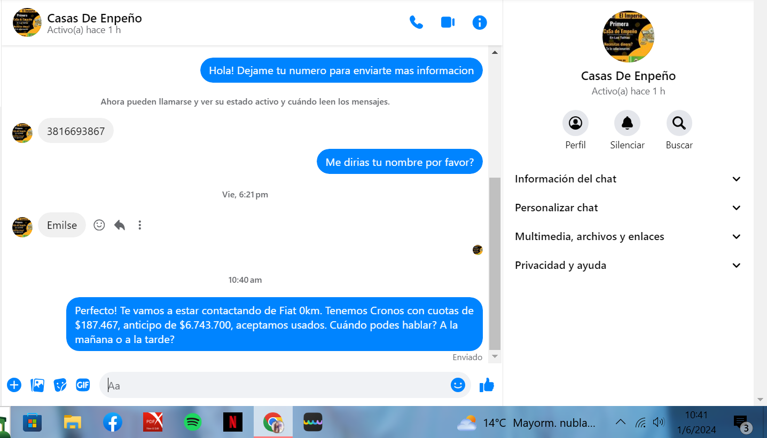Expand the Privacidad y ayuda section
Screen dimensions: 767x438
628,265
